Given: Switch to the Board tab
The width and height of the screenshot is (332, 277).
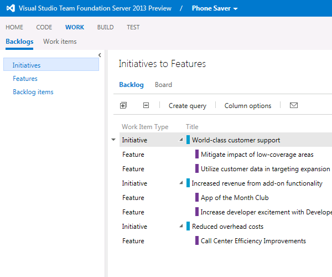Looking at the screenshot, I should (x=163, y=85).
